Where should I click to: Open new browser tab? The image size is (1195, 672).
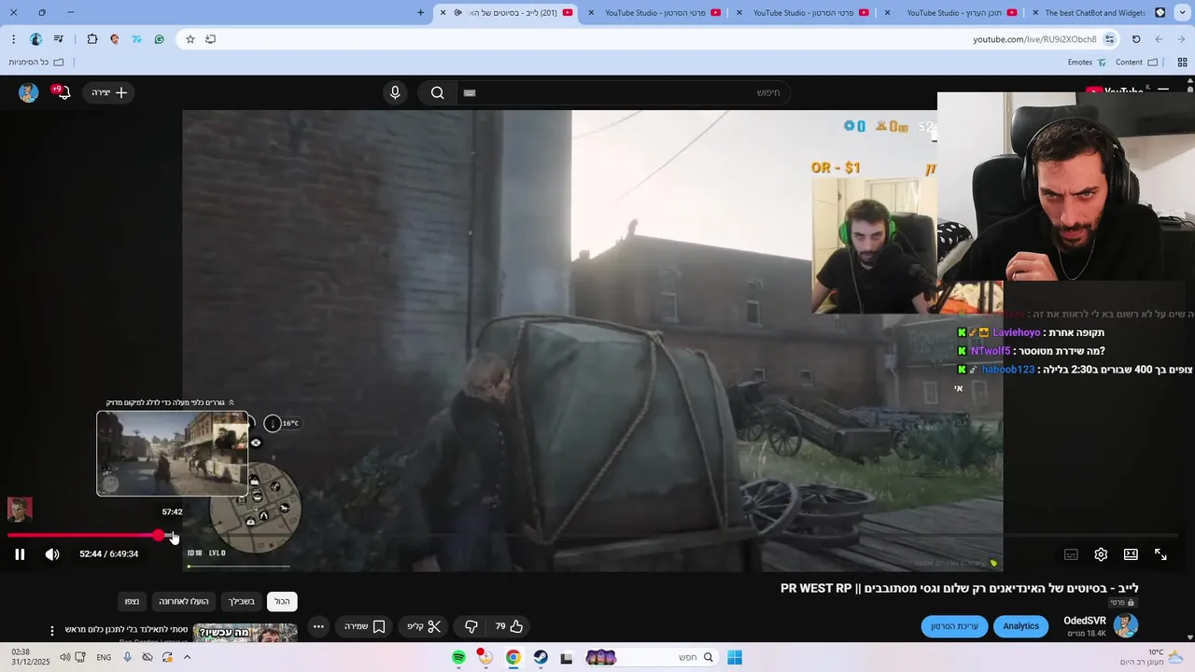(x=420, y=12)
